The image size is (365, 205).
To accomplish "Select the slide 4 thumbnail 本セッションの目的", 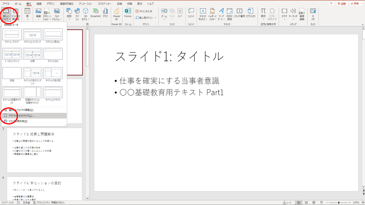I will coord(44,188).
